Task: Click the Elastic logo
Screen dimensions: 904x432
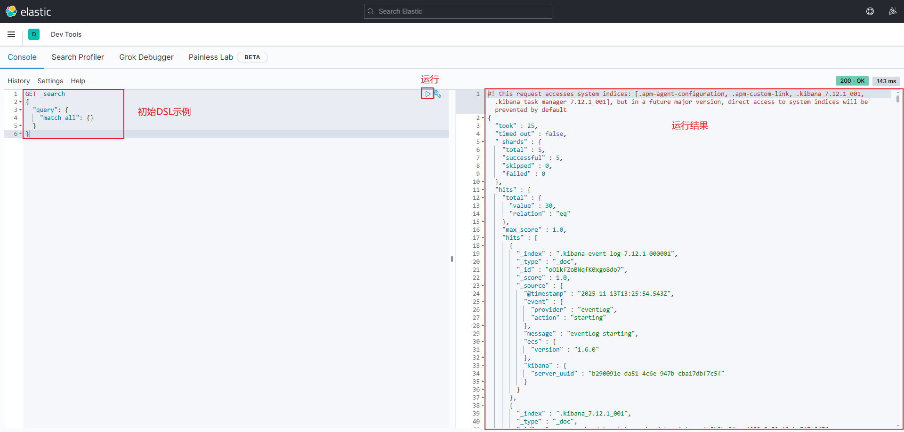Action: pyautogui.click(x=28, y=11)
